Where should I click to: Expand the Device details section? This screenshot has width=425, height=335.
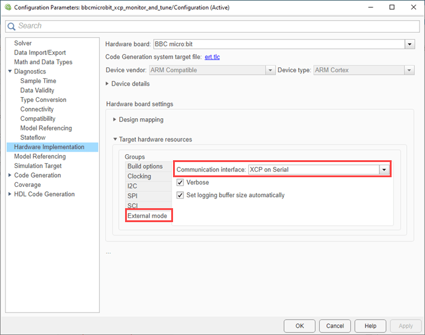click(107, 84)
